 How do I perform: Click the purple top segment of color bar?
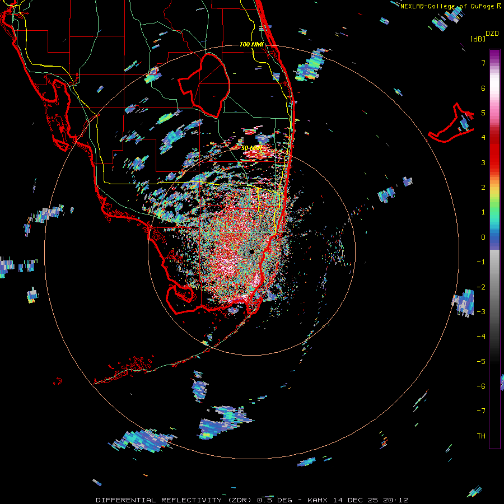494,55
